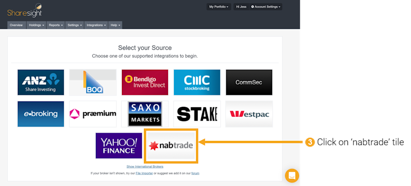
Task: Follow the forum link
Action: tap(195, 173)
